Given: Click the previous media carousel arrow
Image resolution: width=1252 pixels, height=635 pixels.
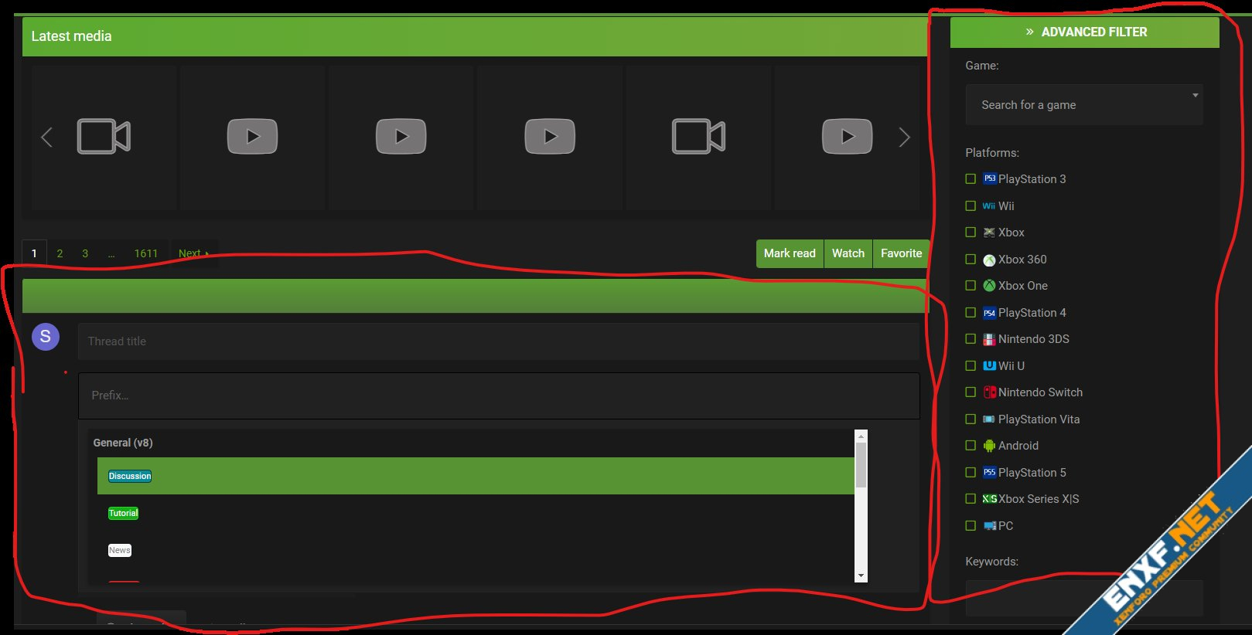Looking at the screenshot, I should 46,138.
